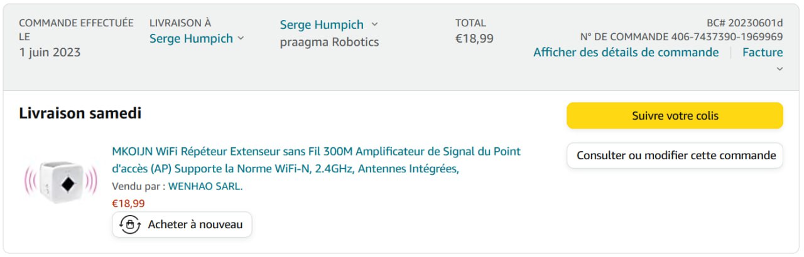Click the praagma Robotics text
804x257 pixels.
point(329,43)
